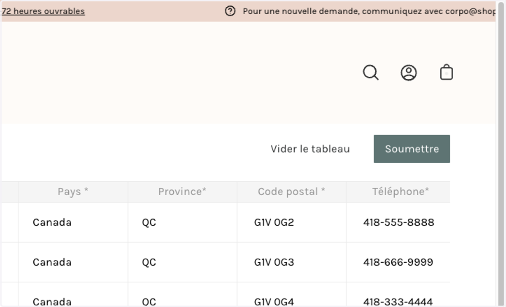506x307 pixels.
Task: Click the Pays column header
Action: [73, 192]
